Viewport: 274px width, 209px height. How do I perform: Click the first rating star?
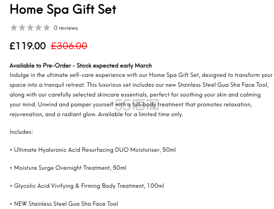pyautogui.click(x=13, y=28)
